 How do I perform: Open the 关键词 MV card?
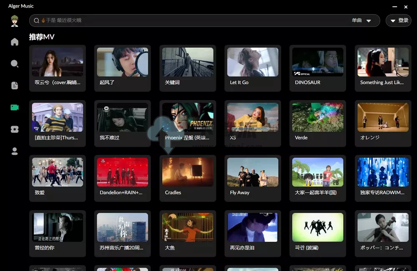[188, 68]
